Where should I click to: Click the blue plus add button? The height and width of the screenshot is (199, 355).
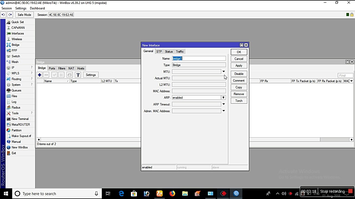click(39, 75)
